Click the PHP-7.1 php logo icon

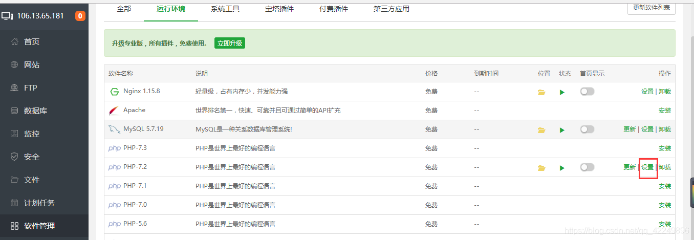115,186
